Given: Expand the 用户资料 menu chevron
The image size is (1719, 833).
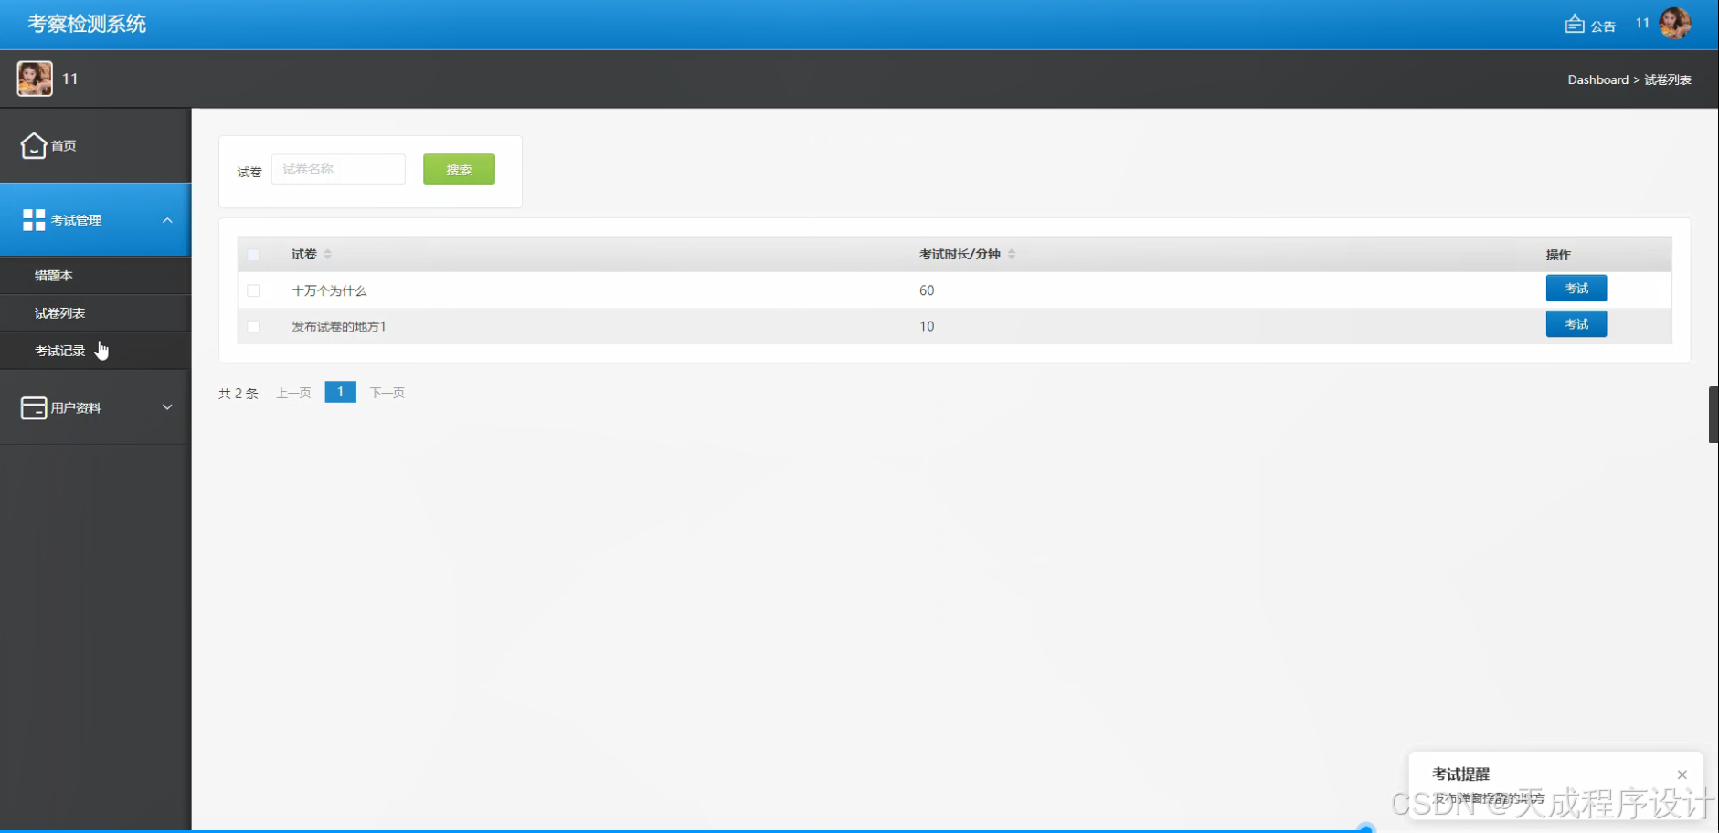Looking at the screenshot, I should (x=167, y=407).
